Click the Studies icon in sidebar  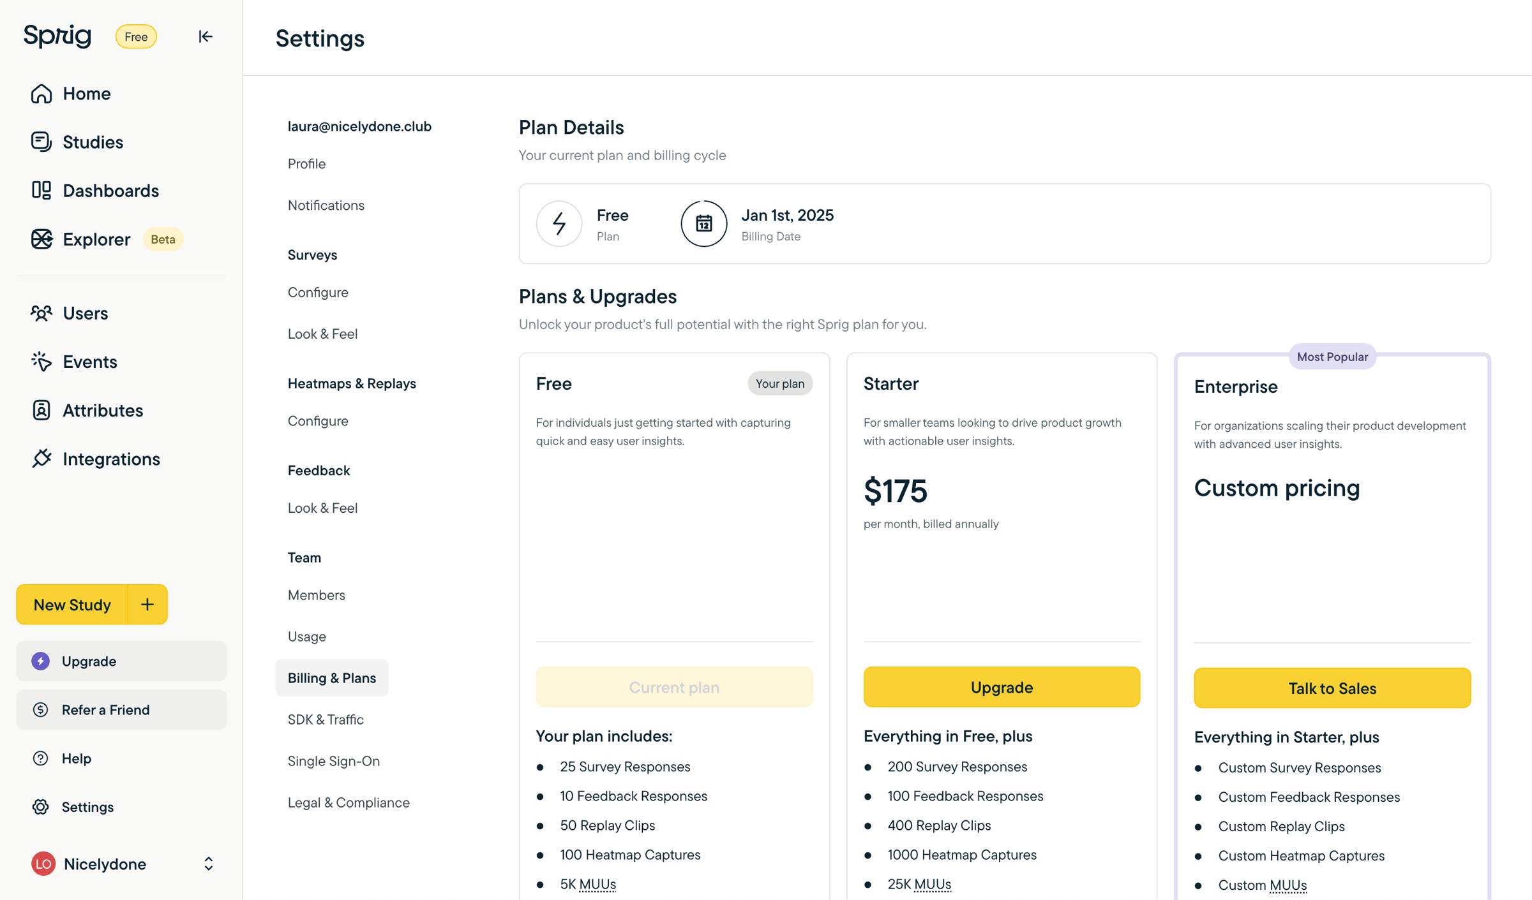pos(41,142)
